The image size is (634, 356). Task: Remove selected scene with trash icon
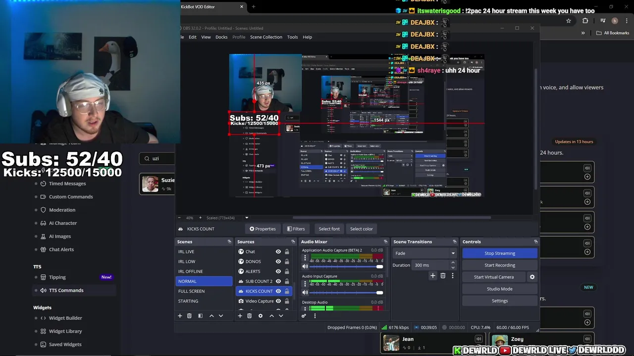coord(189,315)
